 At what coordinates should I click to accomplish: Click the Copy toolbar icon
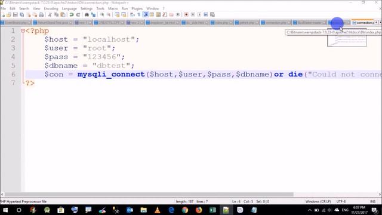point(56,14)
